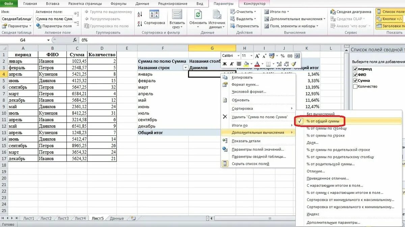Open the Очистить dropdown in ribbon
405x227 pixels.
click(x=243, y=11)
